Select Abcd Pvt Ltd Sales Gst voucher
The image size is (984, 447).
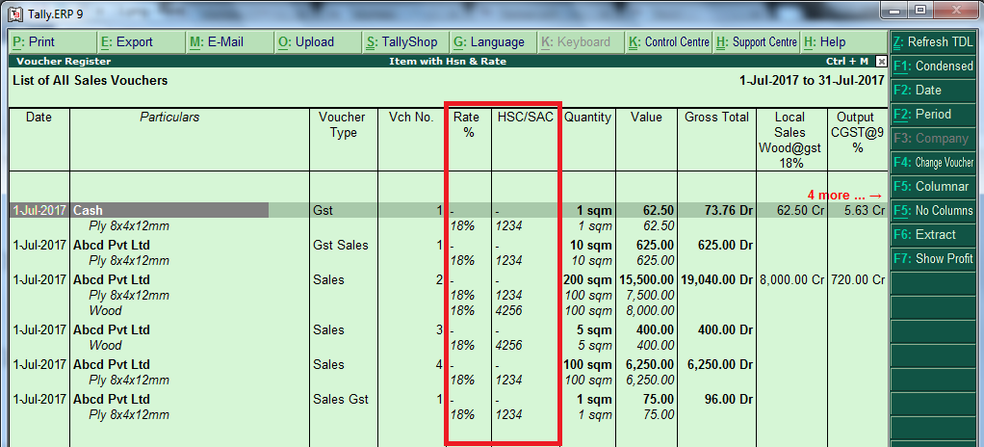tap(449, 399)
